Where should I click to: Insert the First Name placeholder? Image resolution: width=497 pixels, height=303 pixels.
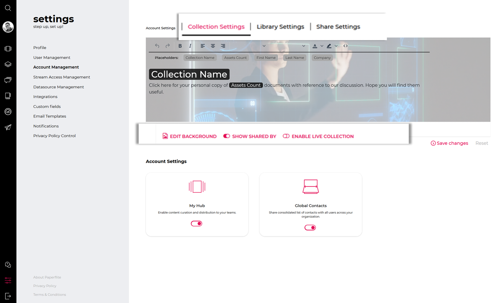266,58
